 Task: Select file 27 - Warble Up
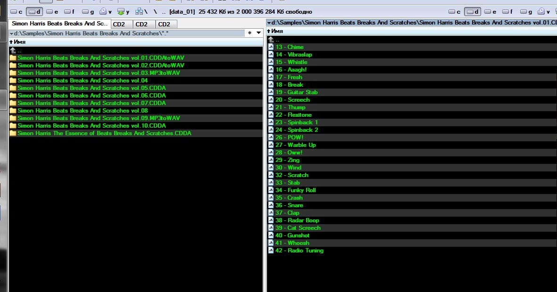[x=296, y=145]
